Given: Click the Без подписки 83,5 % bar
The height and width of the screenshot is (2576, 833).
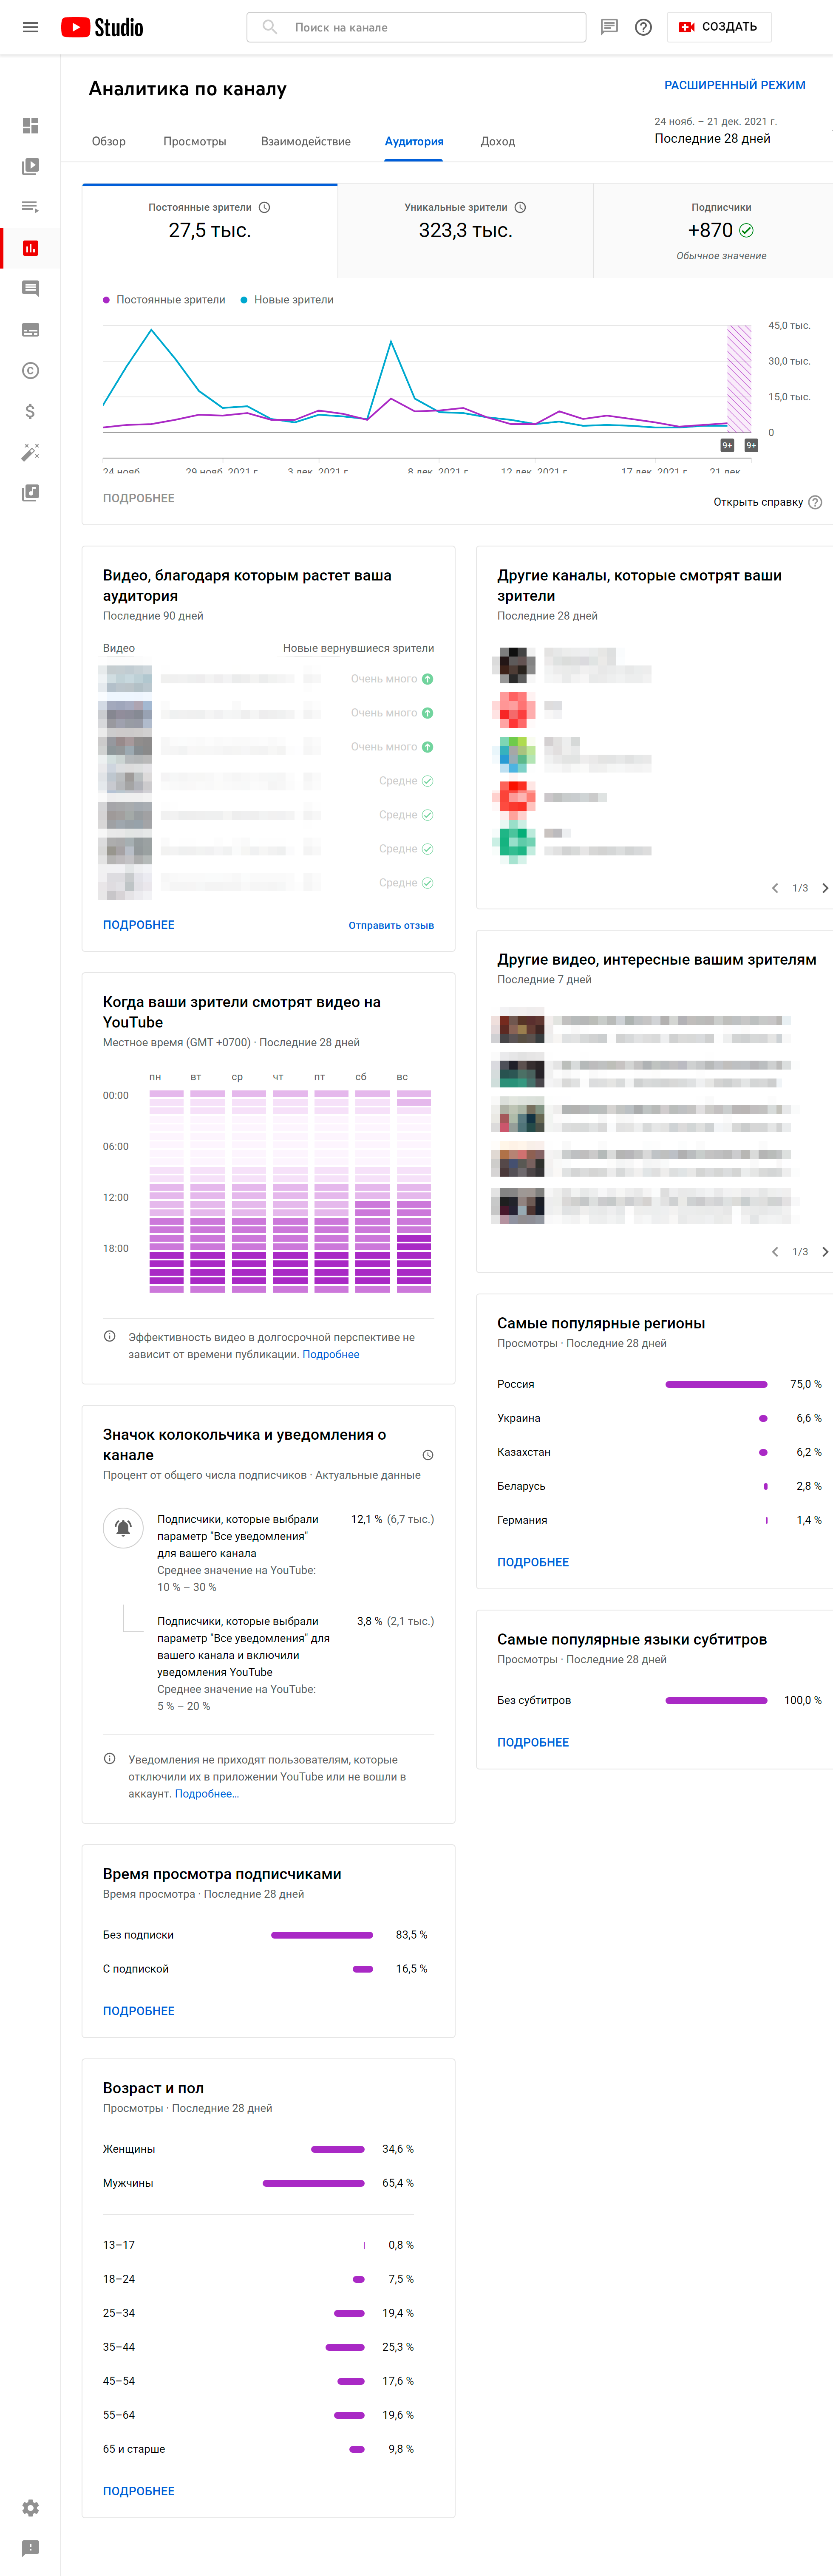Looking at the screenshot, I should coord(322,1935).
